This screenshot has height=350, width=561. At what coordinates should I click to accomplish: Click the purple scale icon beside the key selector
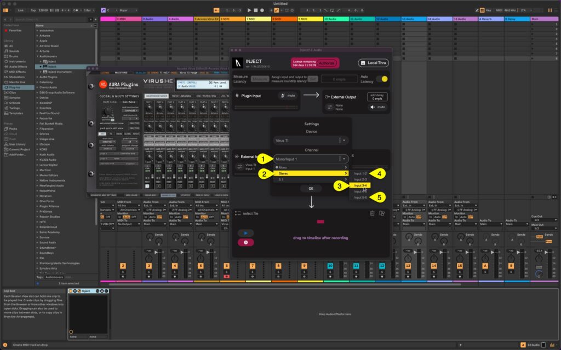(103, 10)
